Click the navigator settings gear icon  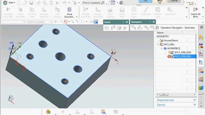pyautogui.click(x=201, y=27)
